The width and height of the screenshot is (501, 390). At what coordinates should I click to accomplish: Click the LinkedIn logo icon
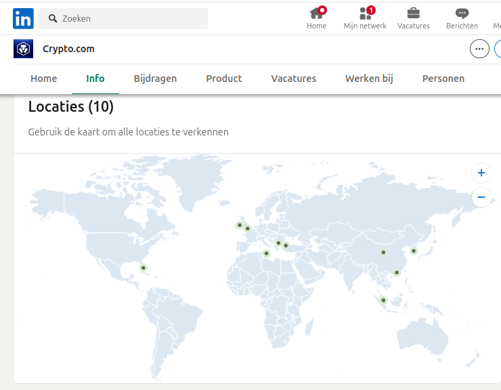[x=23, y=18]
